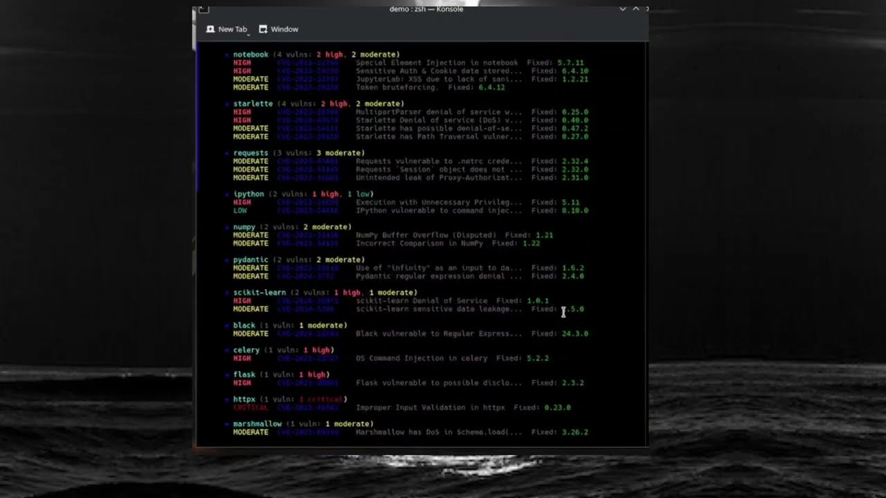
Task: Click fixed version 3.26.2
Action: click(575, 432)
